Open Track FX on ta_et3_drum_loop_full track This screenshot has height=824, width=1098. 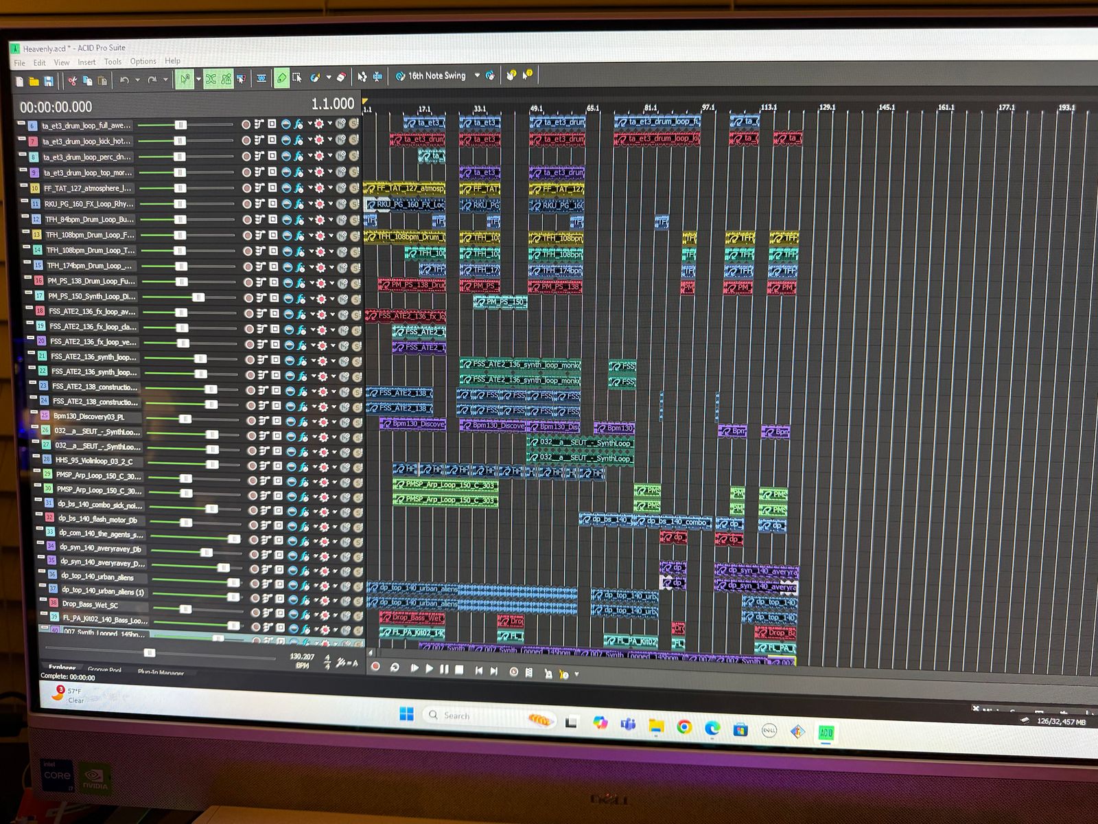tap(299, 124)
